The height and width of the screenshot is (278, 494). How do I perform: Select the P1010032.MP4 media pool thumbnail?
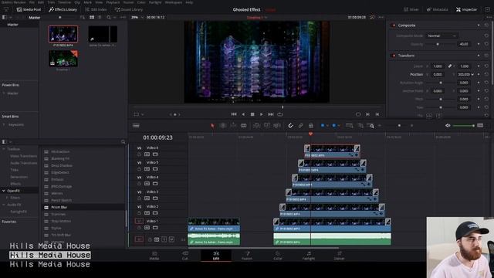pyautogui.click(x=63, y=34)
